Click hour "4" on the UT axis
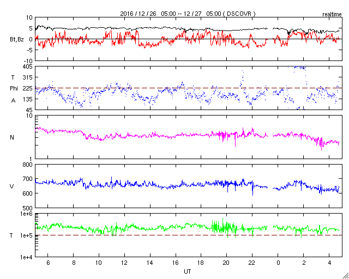 (x=329, y=263)
